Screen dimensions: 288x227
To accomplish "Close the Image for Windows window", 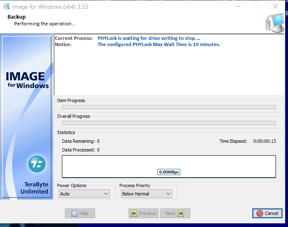I will 276,6.
